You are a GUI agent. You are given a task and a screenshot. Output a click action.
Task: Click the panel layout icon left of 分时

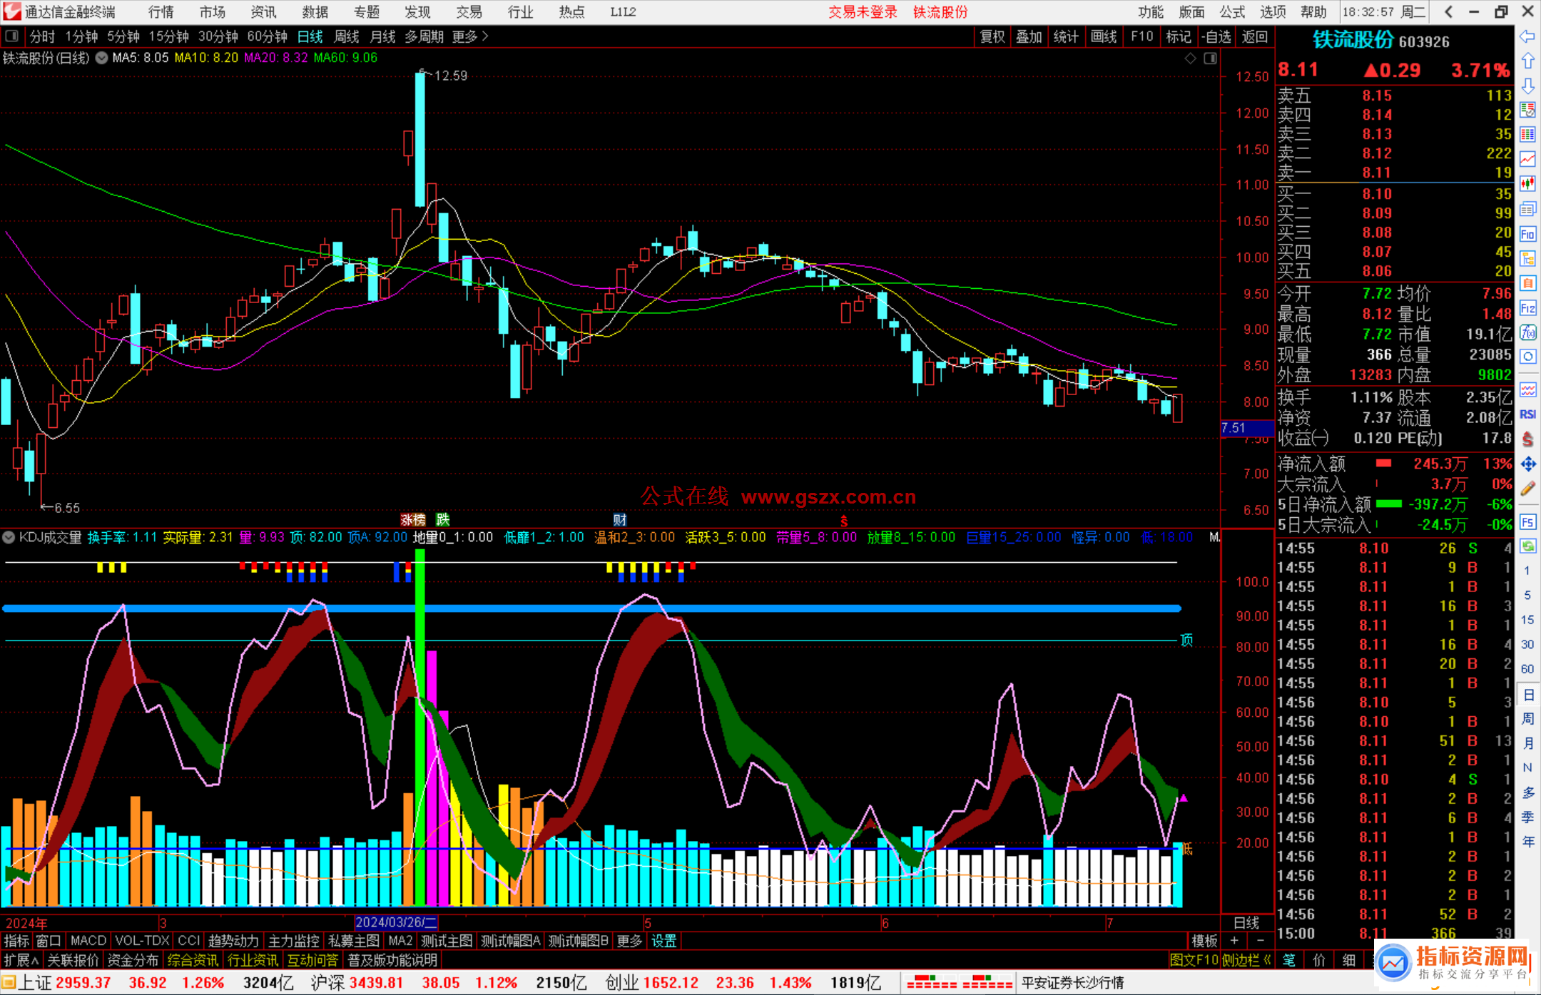12,36
